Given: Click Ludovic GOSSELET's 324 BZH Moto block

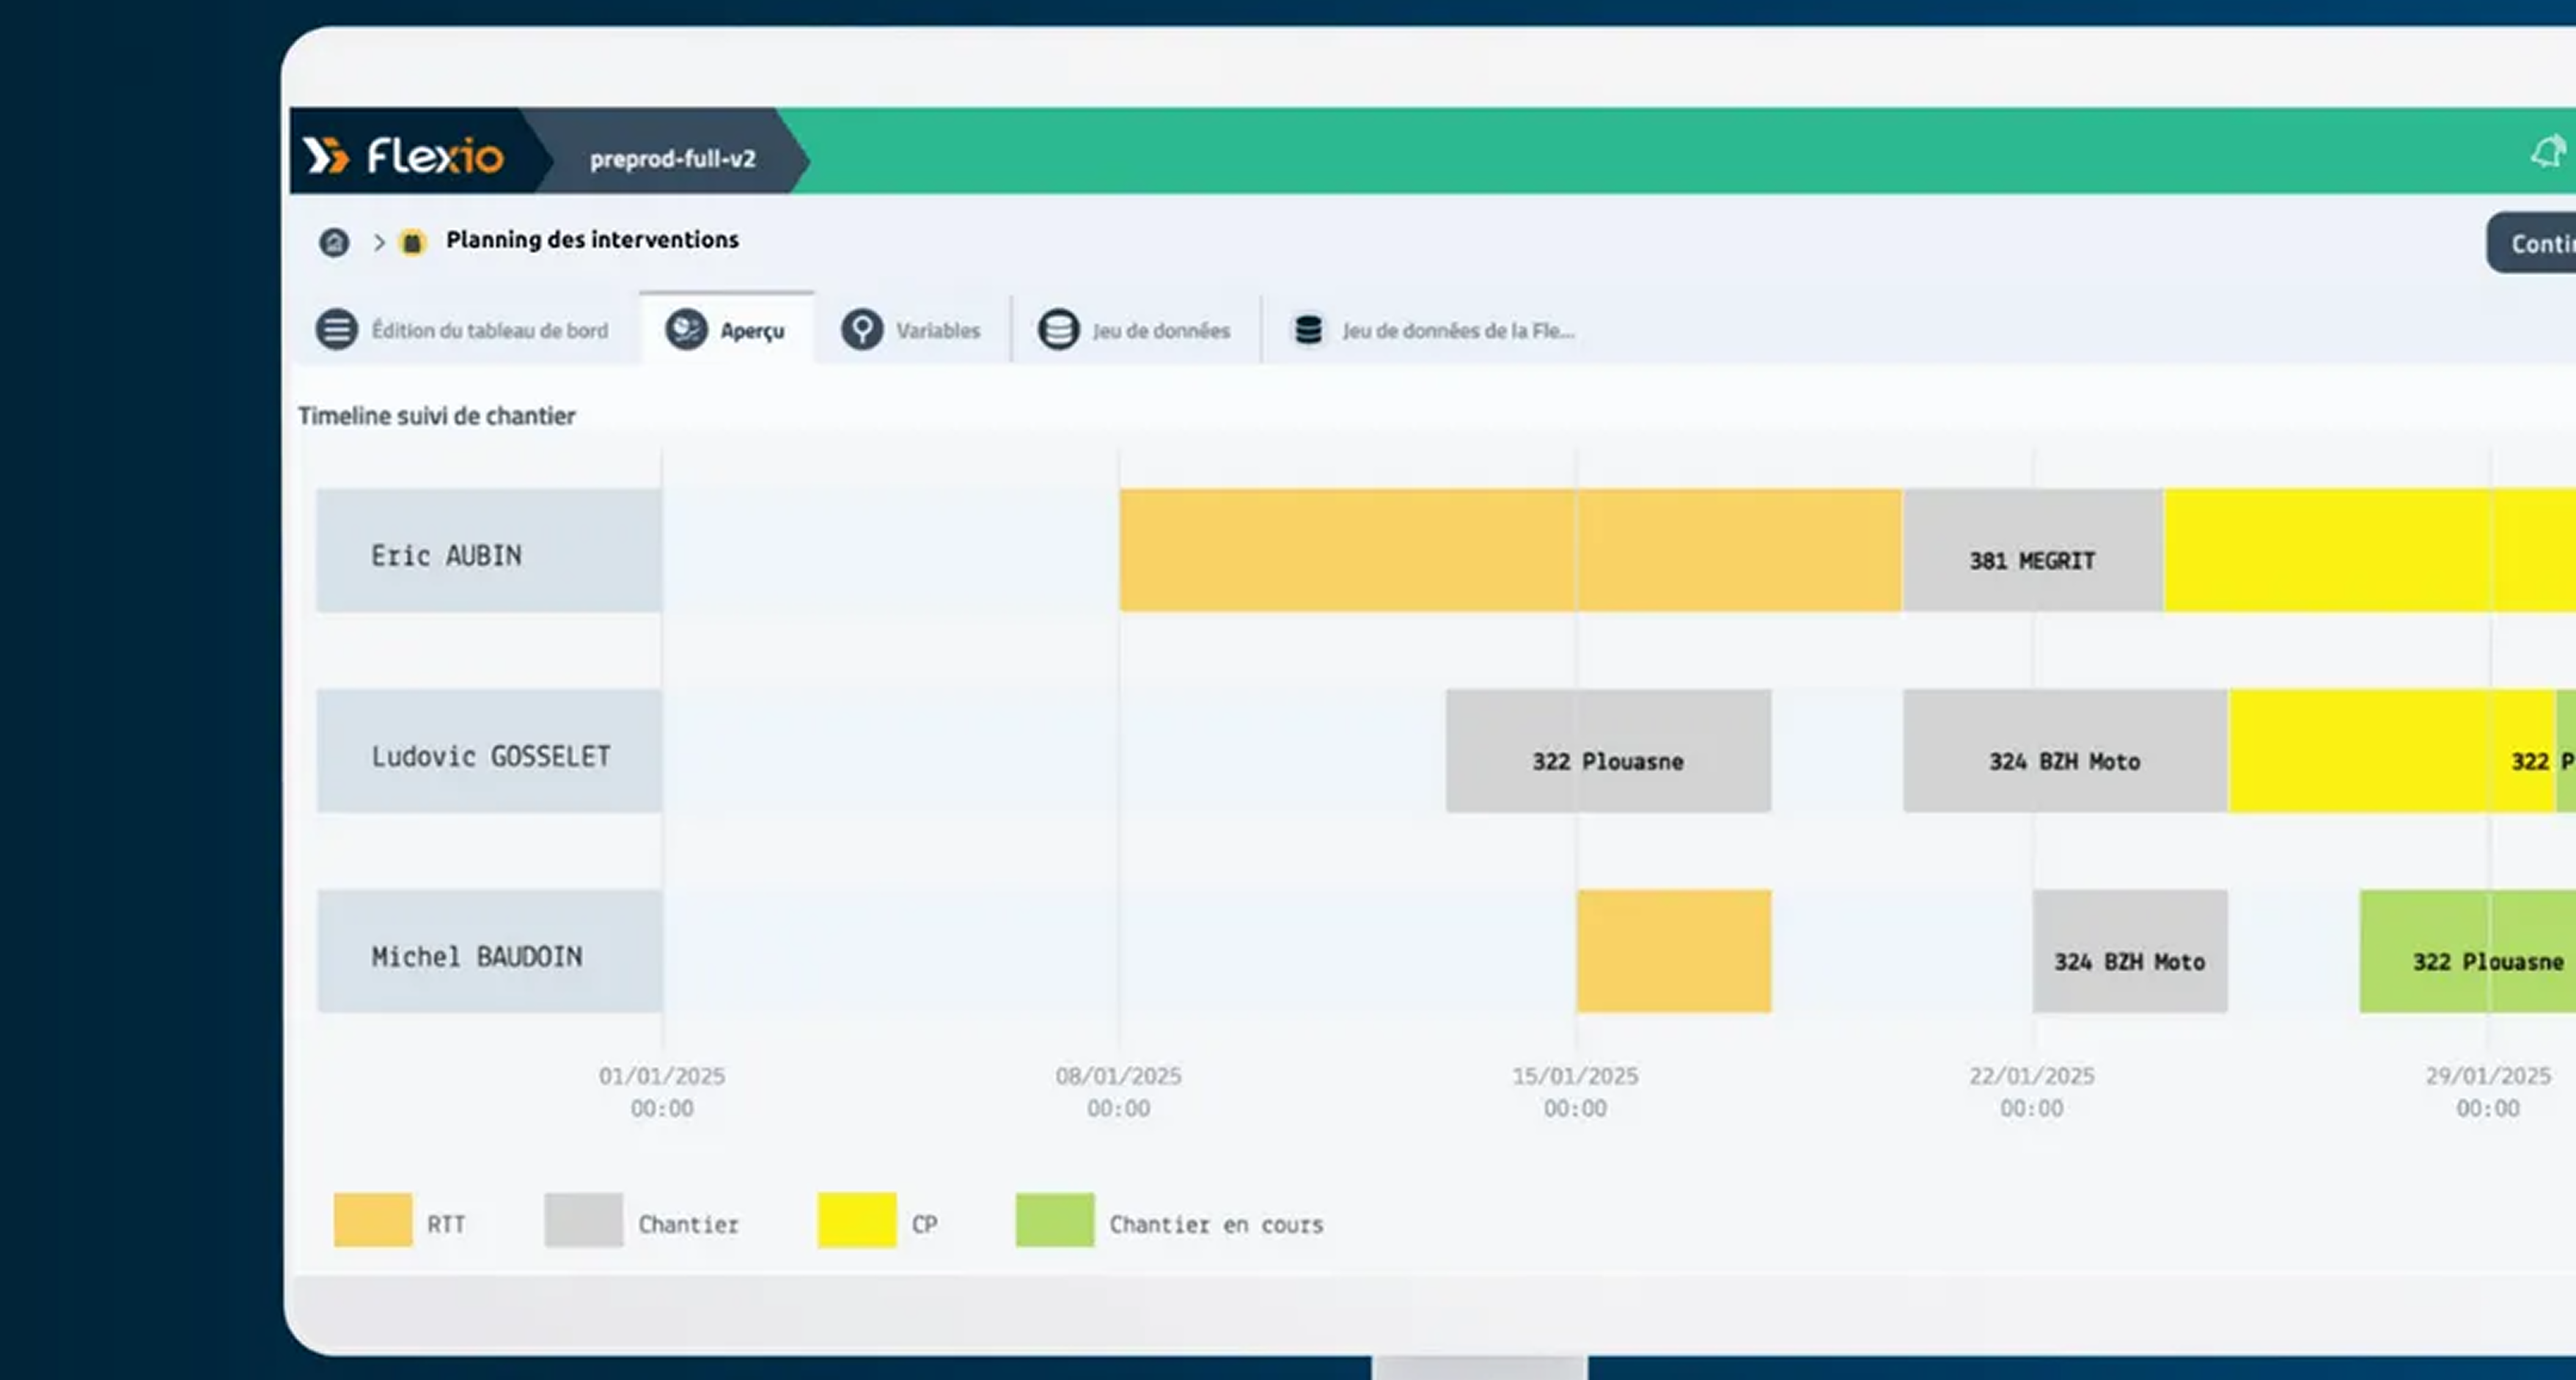Looking at the screenshot, I should (2065, 751).
